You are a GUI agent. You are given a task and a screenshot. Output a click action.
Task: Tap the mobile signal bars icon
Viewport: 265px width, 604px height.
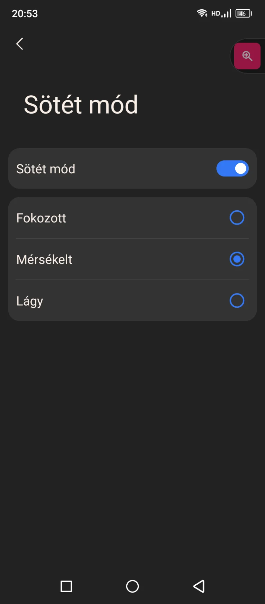pyautogui.click(x=227, y=14)
